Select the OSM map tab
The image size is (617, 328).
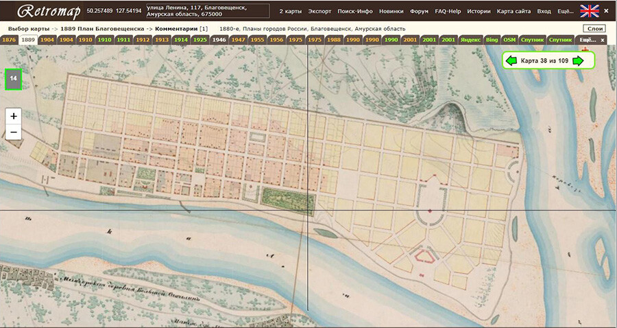coord(509,40)
